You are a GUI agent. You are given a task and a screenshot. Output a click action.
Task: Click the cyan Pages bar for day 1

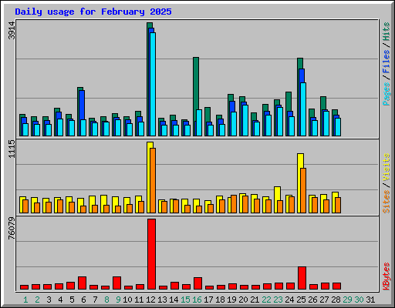[x=25, y=129]
